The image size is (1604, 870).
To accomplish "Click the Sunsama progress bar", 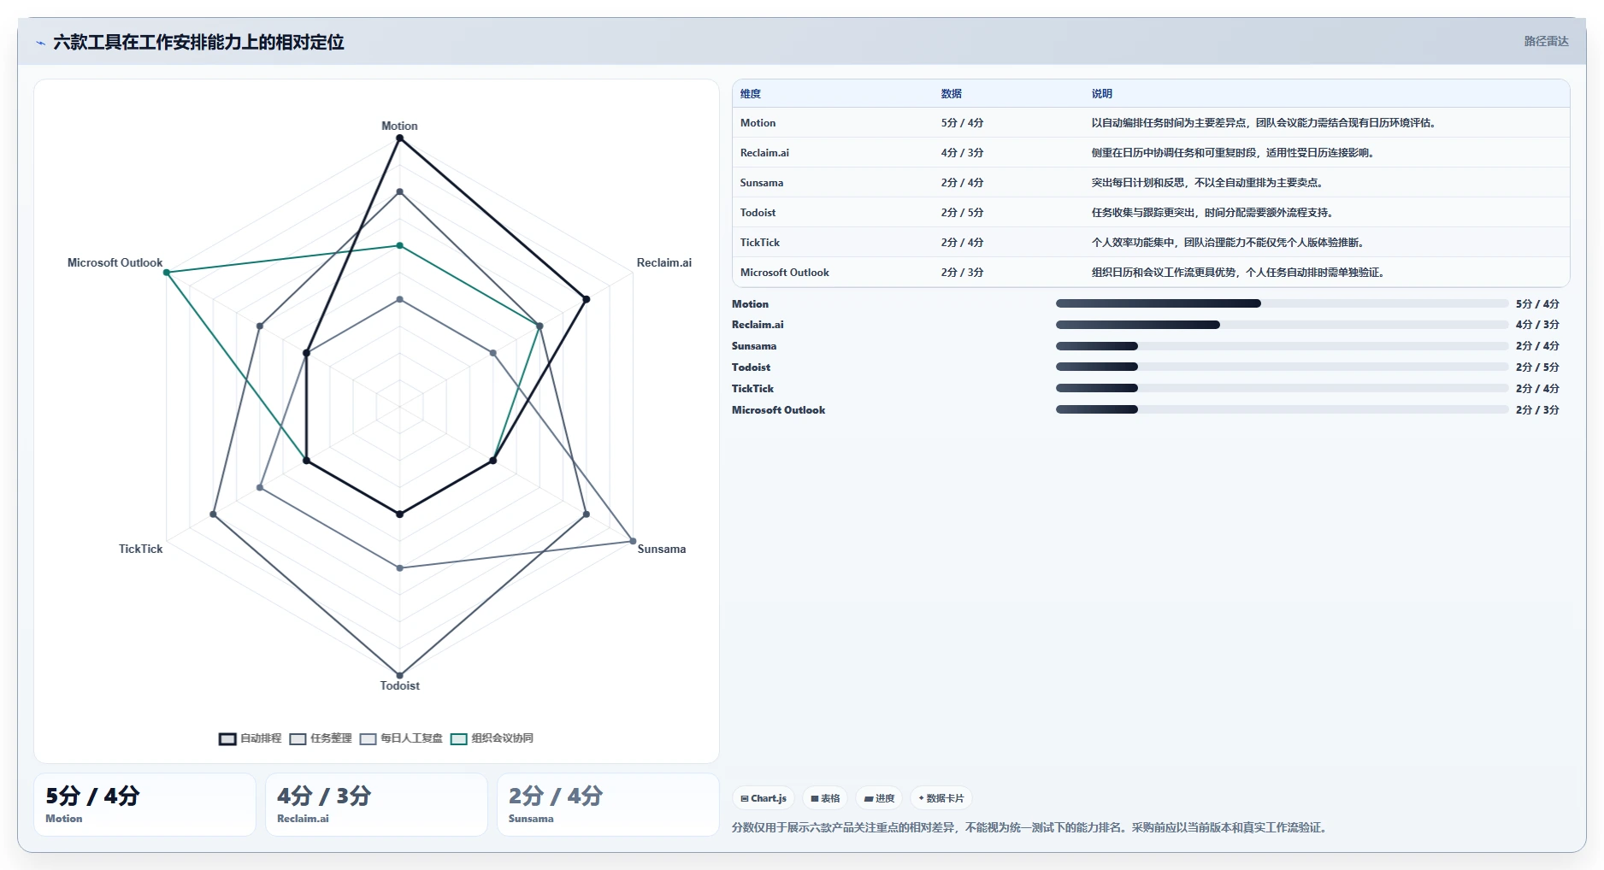I will (x=1282, y=346).
